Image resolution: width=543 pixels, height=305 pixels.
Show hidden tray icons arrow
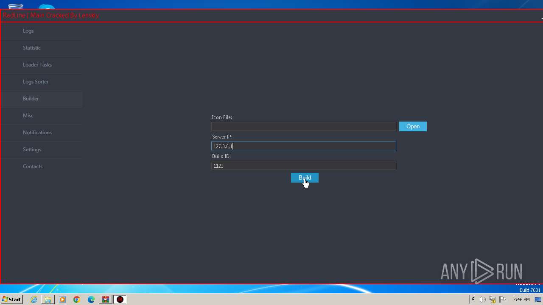[473, 299]
